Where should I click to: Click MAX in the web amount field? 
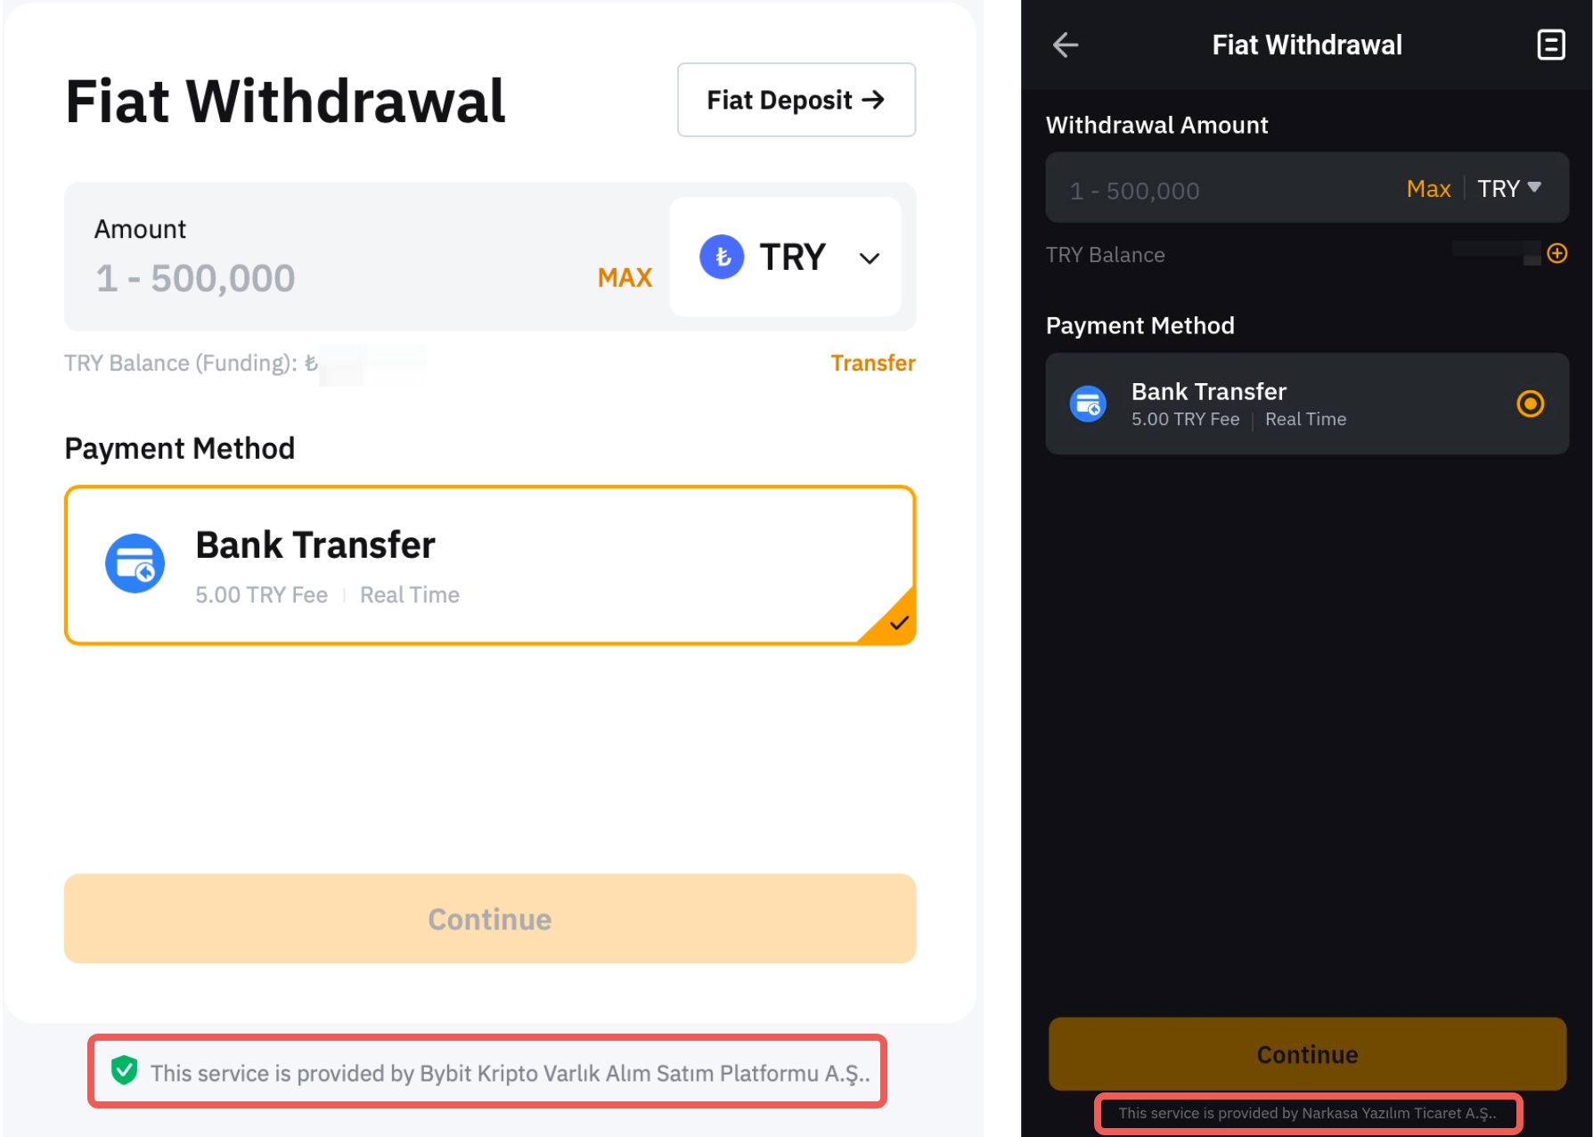625,277
